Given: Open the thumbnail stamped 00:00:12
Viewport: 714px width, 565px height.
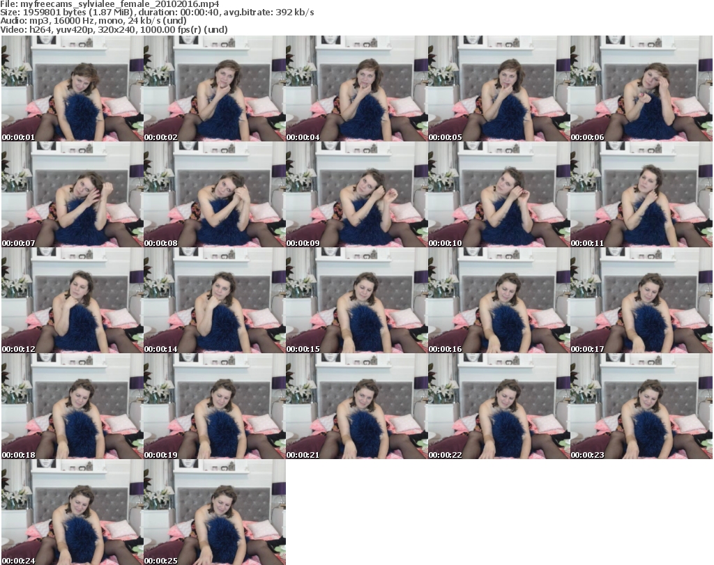Looking at the screenshot, I should point(73,300).
